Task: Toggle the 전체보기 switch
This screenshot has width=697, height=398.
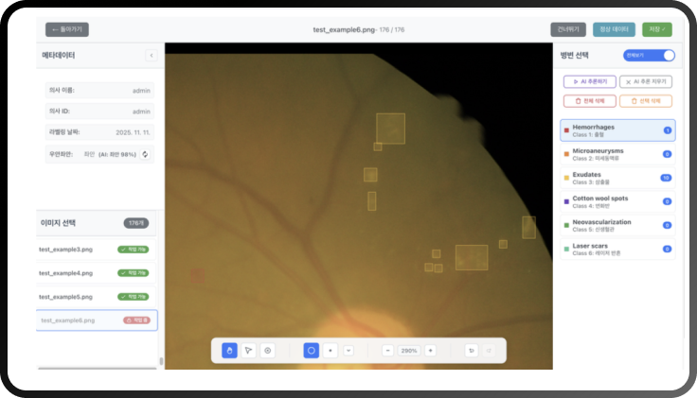Action: 649,55
